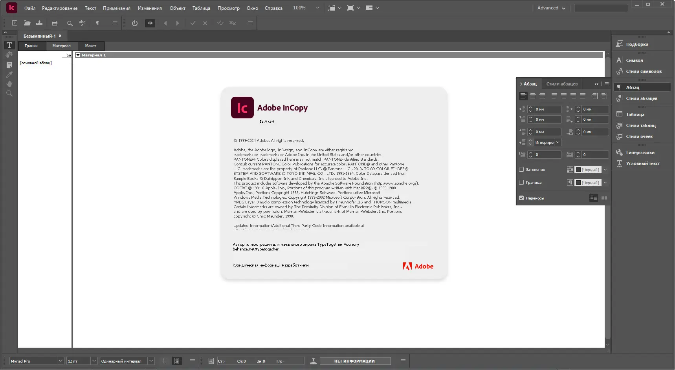Go to next change arrow
Screen dimensions: 675x370
(x=178, y=23)
